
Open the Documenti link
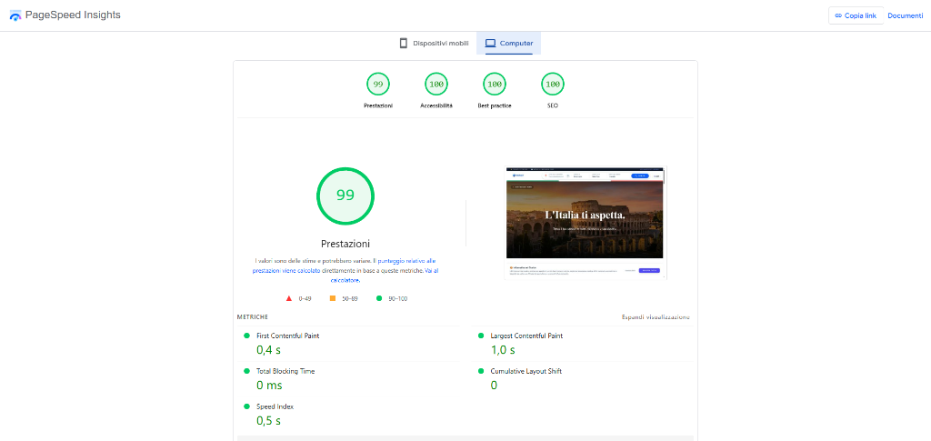[906, 15]
